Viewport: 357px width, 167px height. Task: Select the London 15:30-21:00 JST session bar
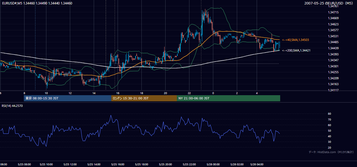pyautogui.click(x=144, y=98)
